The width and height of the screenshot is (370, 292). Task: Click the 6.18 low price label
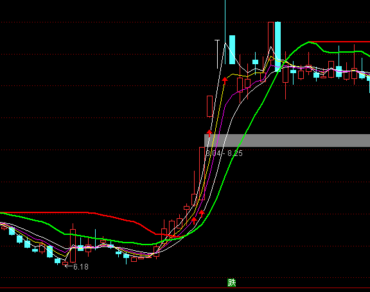pos(81,267)
